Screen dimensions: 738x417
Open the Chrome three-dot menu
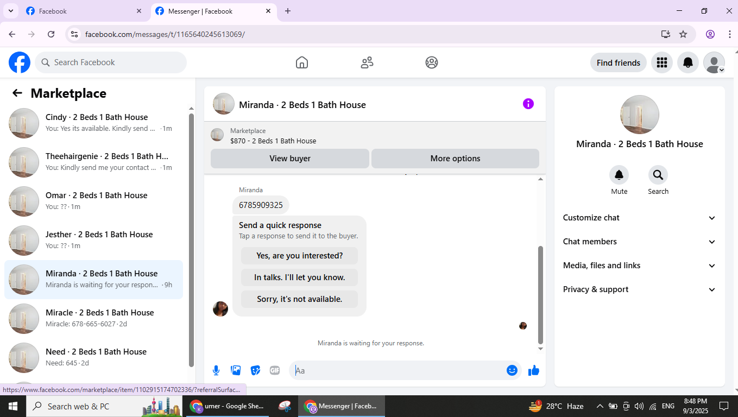pyautogui.click(x=729, y=34)
